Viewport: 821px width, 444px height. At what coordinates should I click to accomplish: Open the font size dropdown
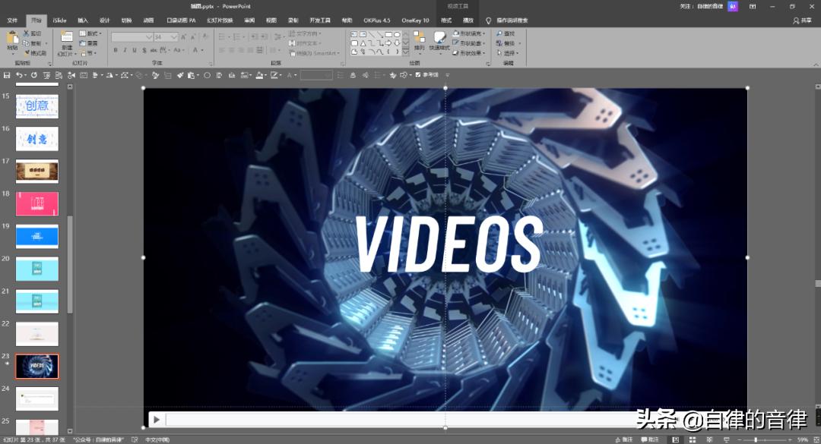click(174, 36)
